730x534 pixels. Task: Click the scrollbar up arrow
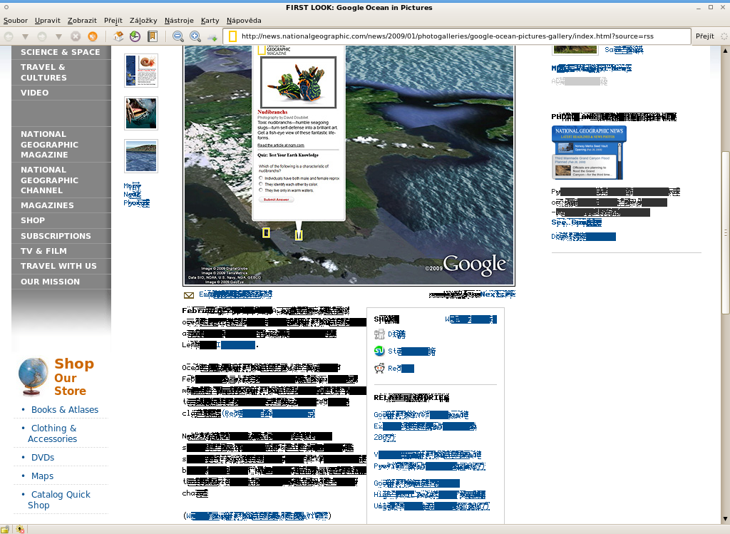[x=725, y=51]
